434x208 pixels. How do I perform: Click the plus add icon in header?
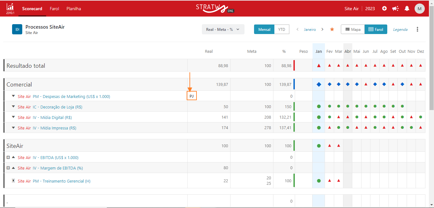384,9
